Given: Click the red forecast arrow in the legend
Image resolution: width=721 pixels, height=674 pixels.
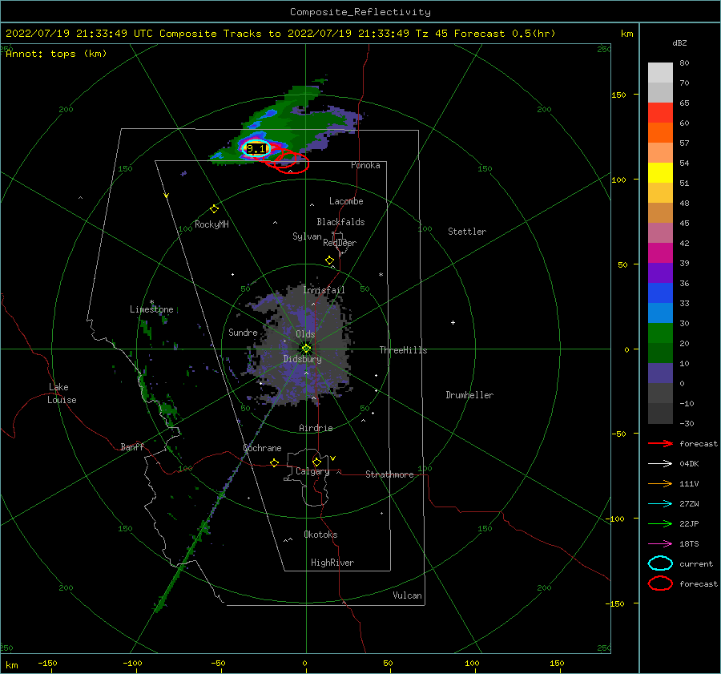Looking at the screenshot, I should (660, 443).
